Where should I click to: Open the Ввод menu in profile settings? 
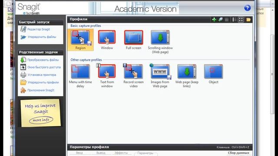coord(79,153)
